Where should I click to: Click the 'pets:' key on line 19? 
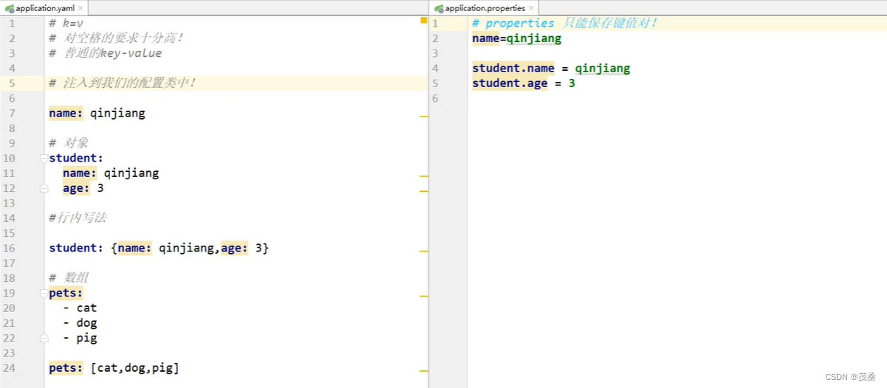point(66,293)
